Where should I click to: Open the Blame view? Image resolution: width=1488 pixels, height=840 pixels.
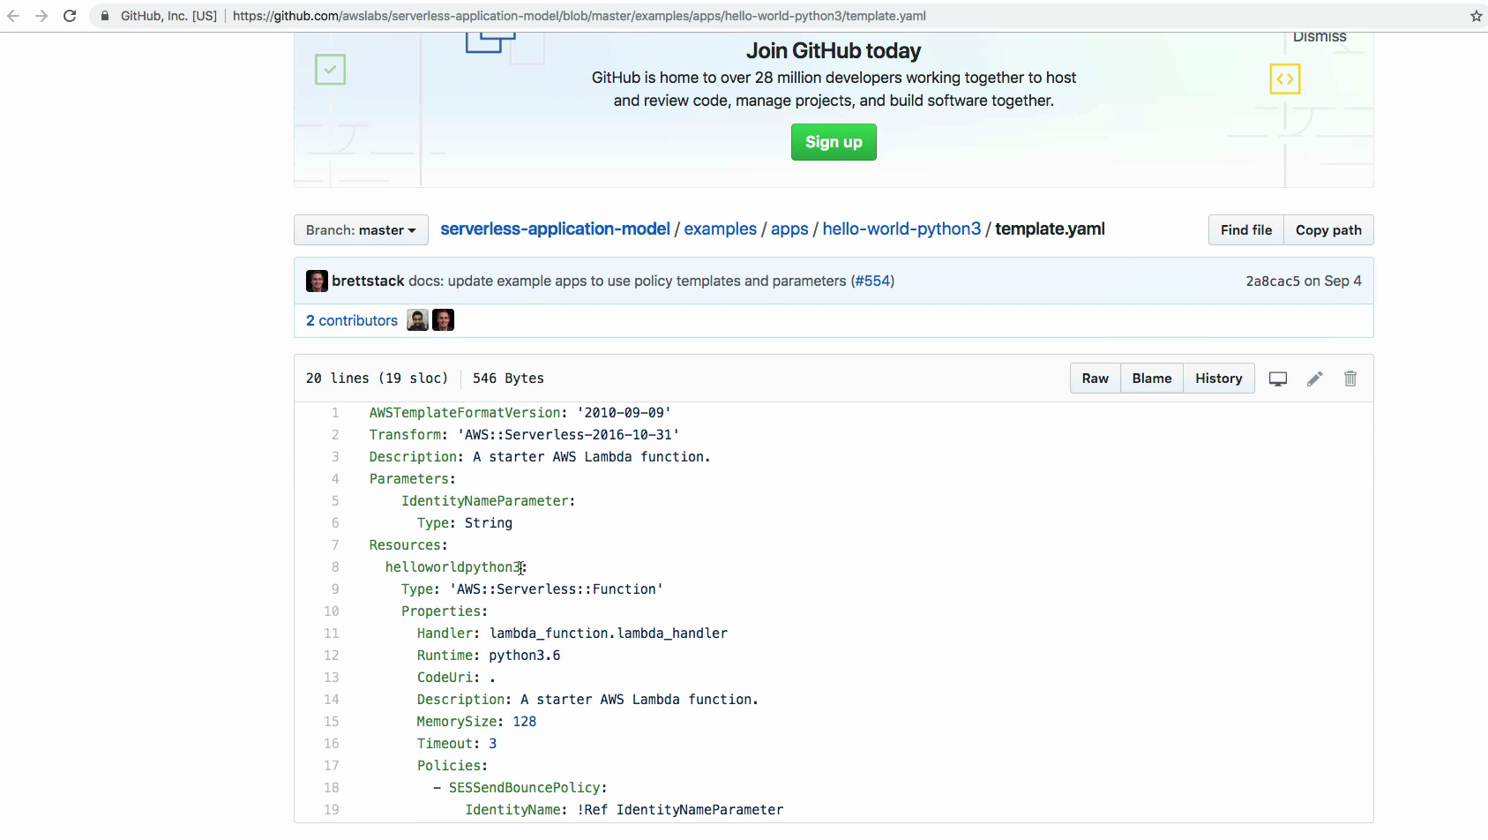pyautogui.click(x=1152, y=379)
